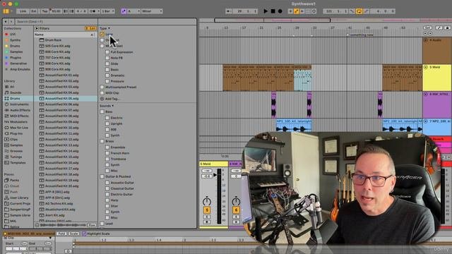Click the Tap tempo button
Viewport: 452px width, 254px height.
[44, 11]
